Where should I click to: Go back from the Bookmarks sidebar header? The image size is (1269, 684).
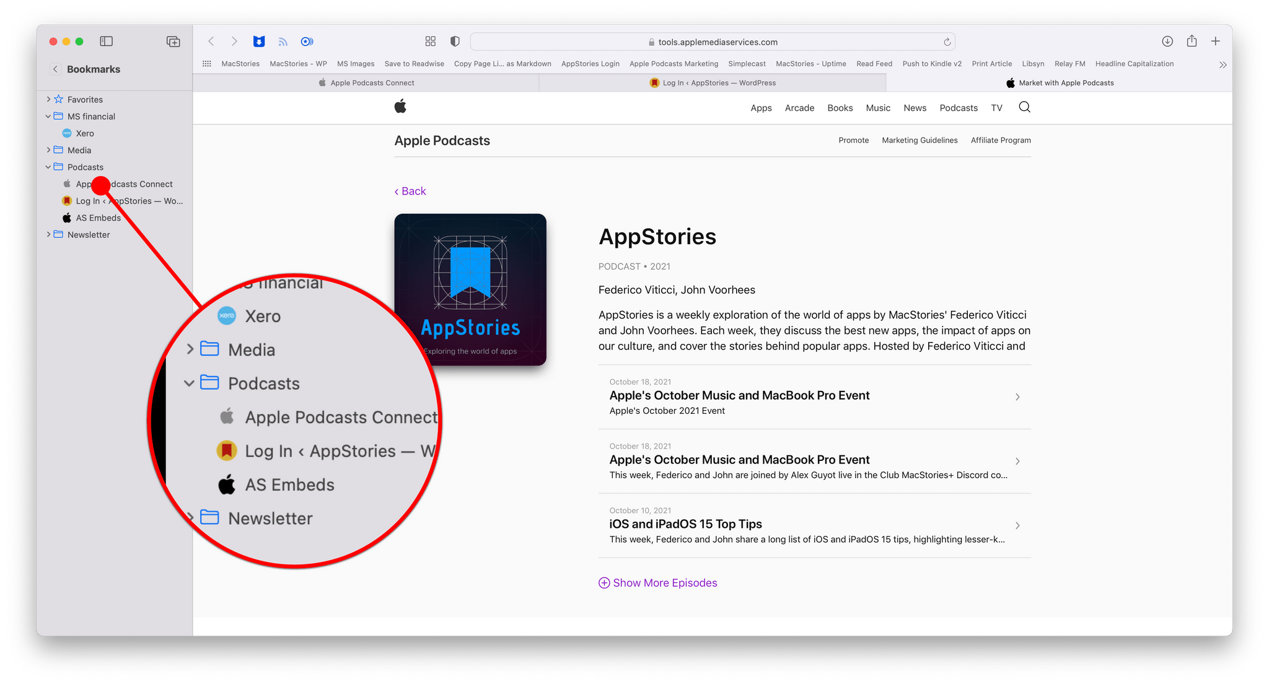tap(55, 69)
